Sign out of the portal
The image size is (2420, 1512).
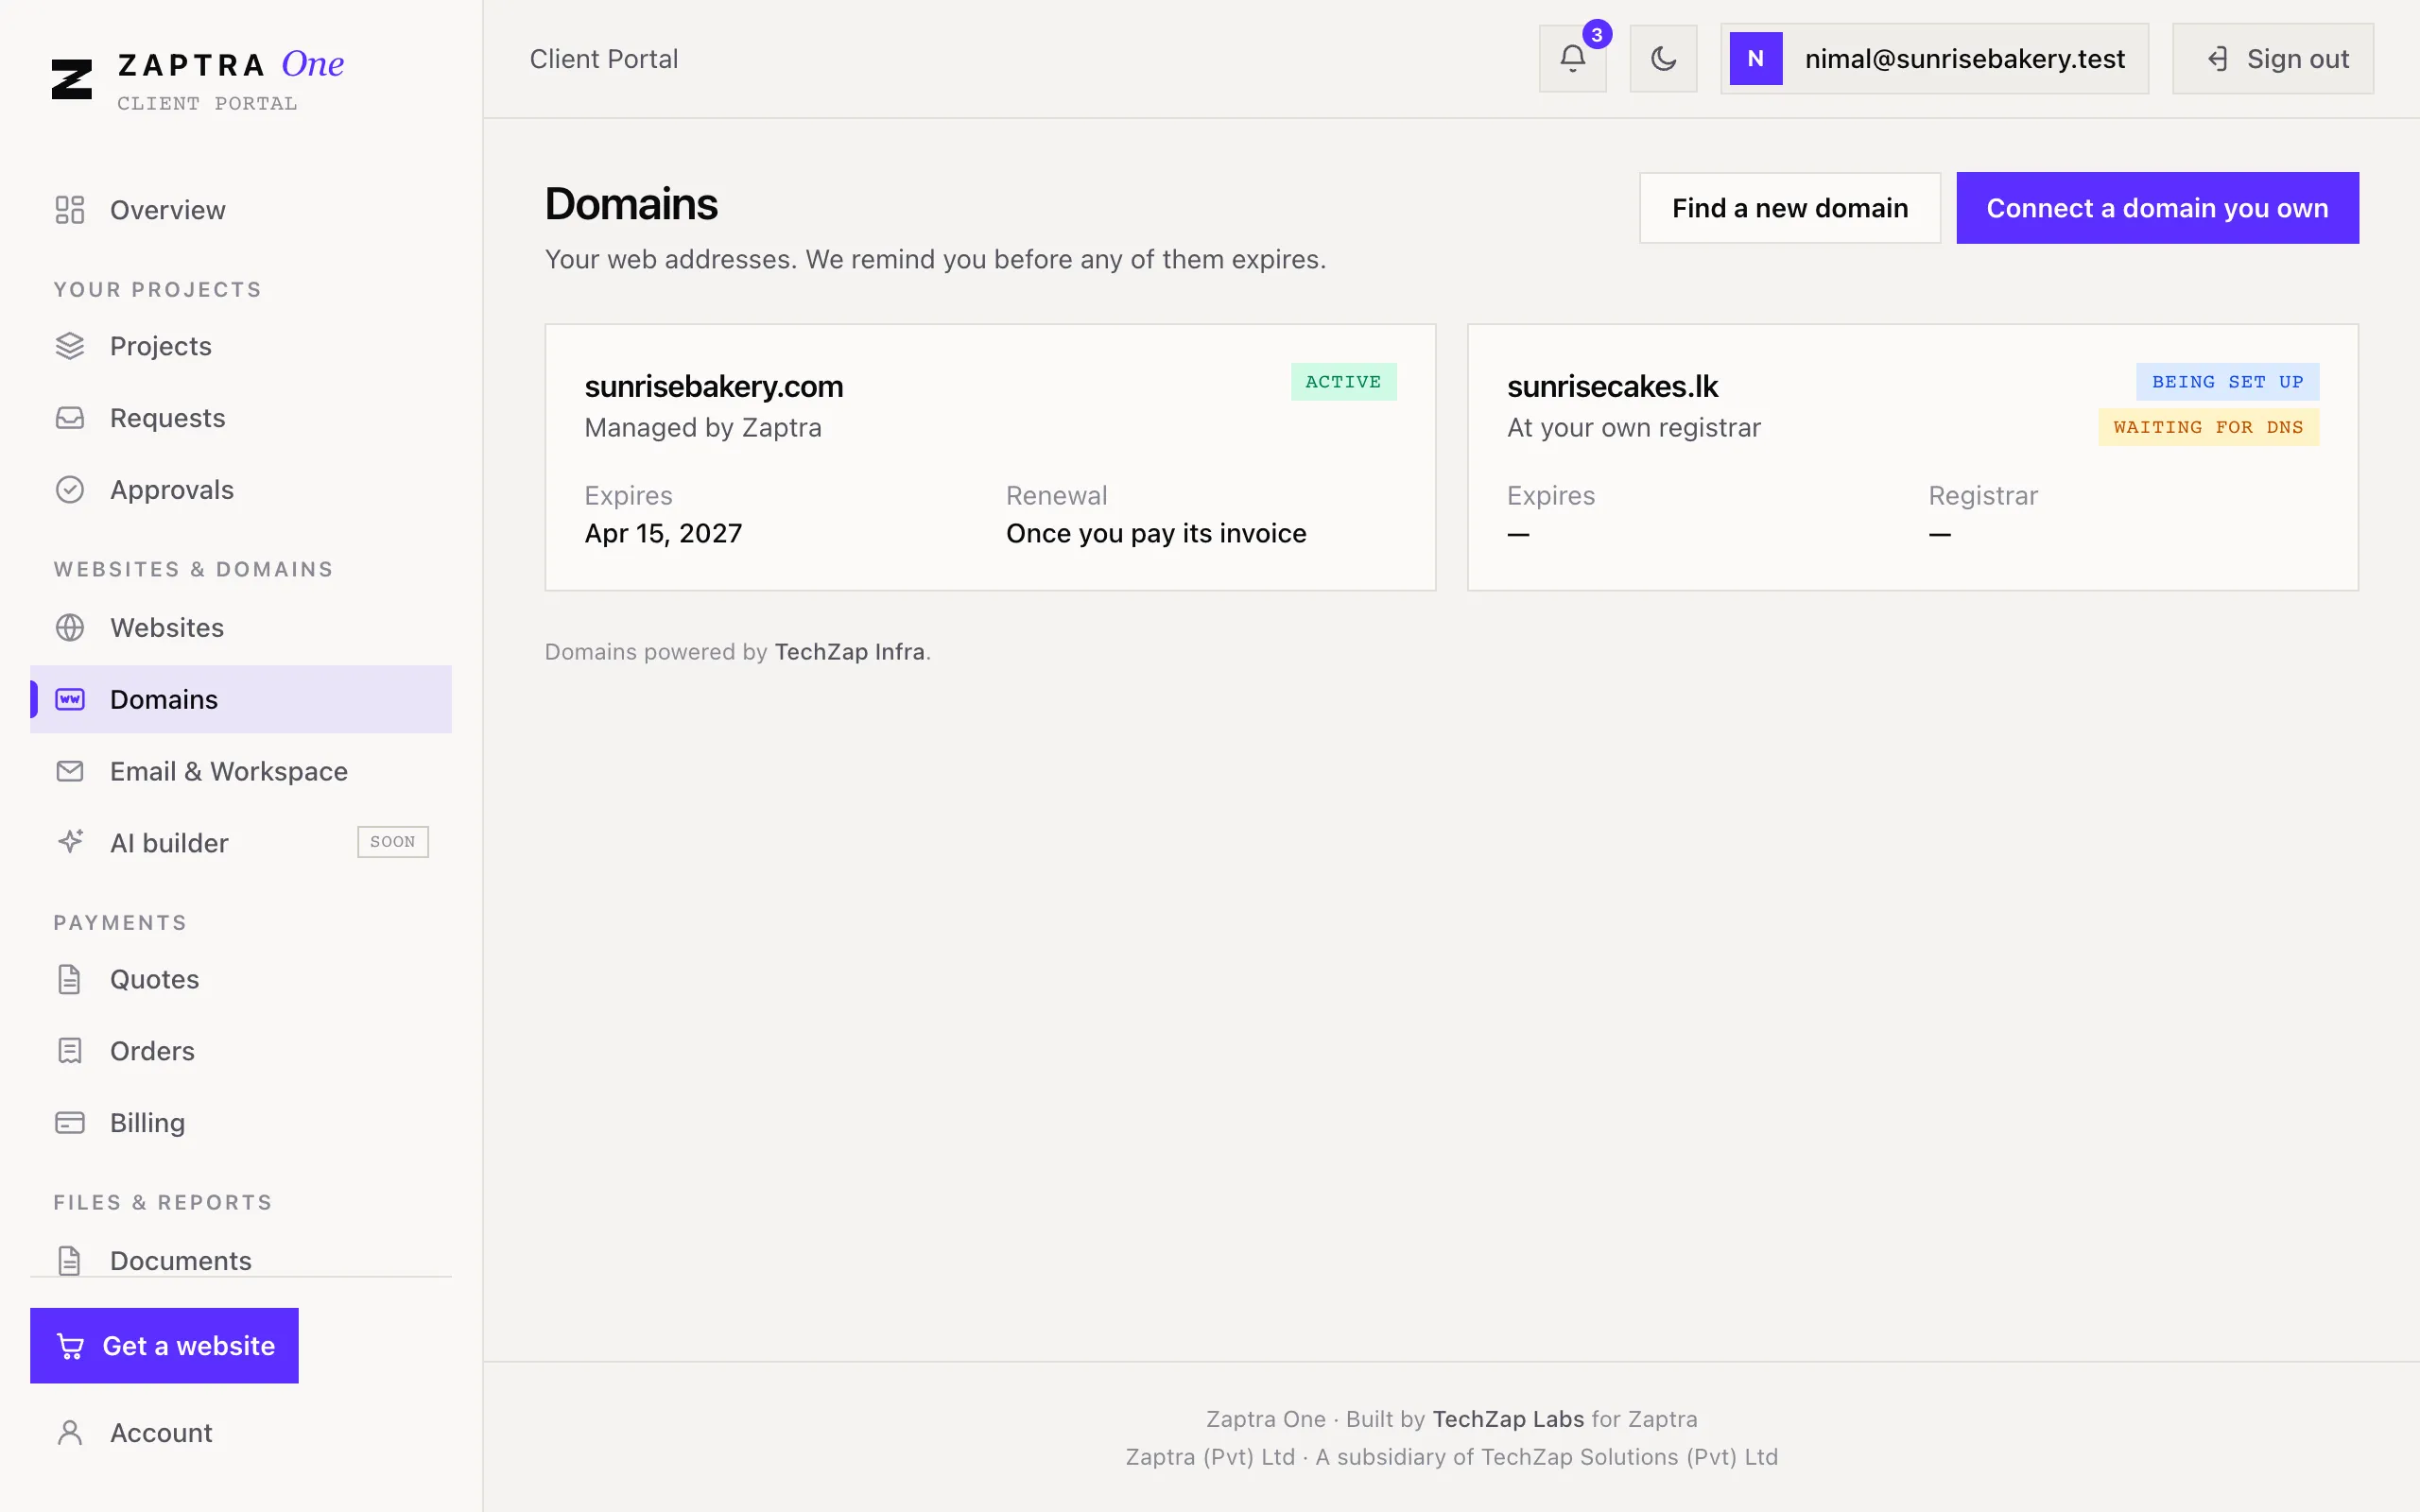click(x=2273, y=59)
